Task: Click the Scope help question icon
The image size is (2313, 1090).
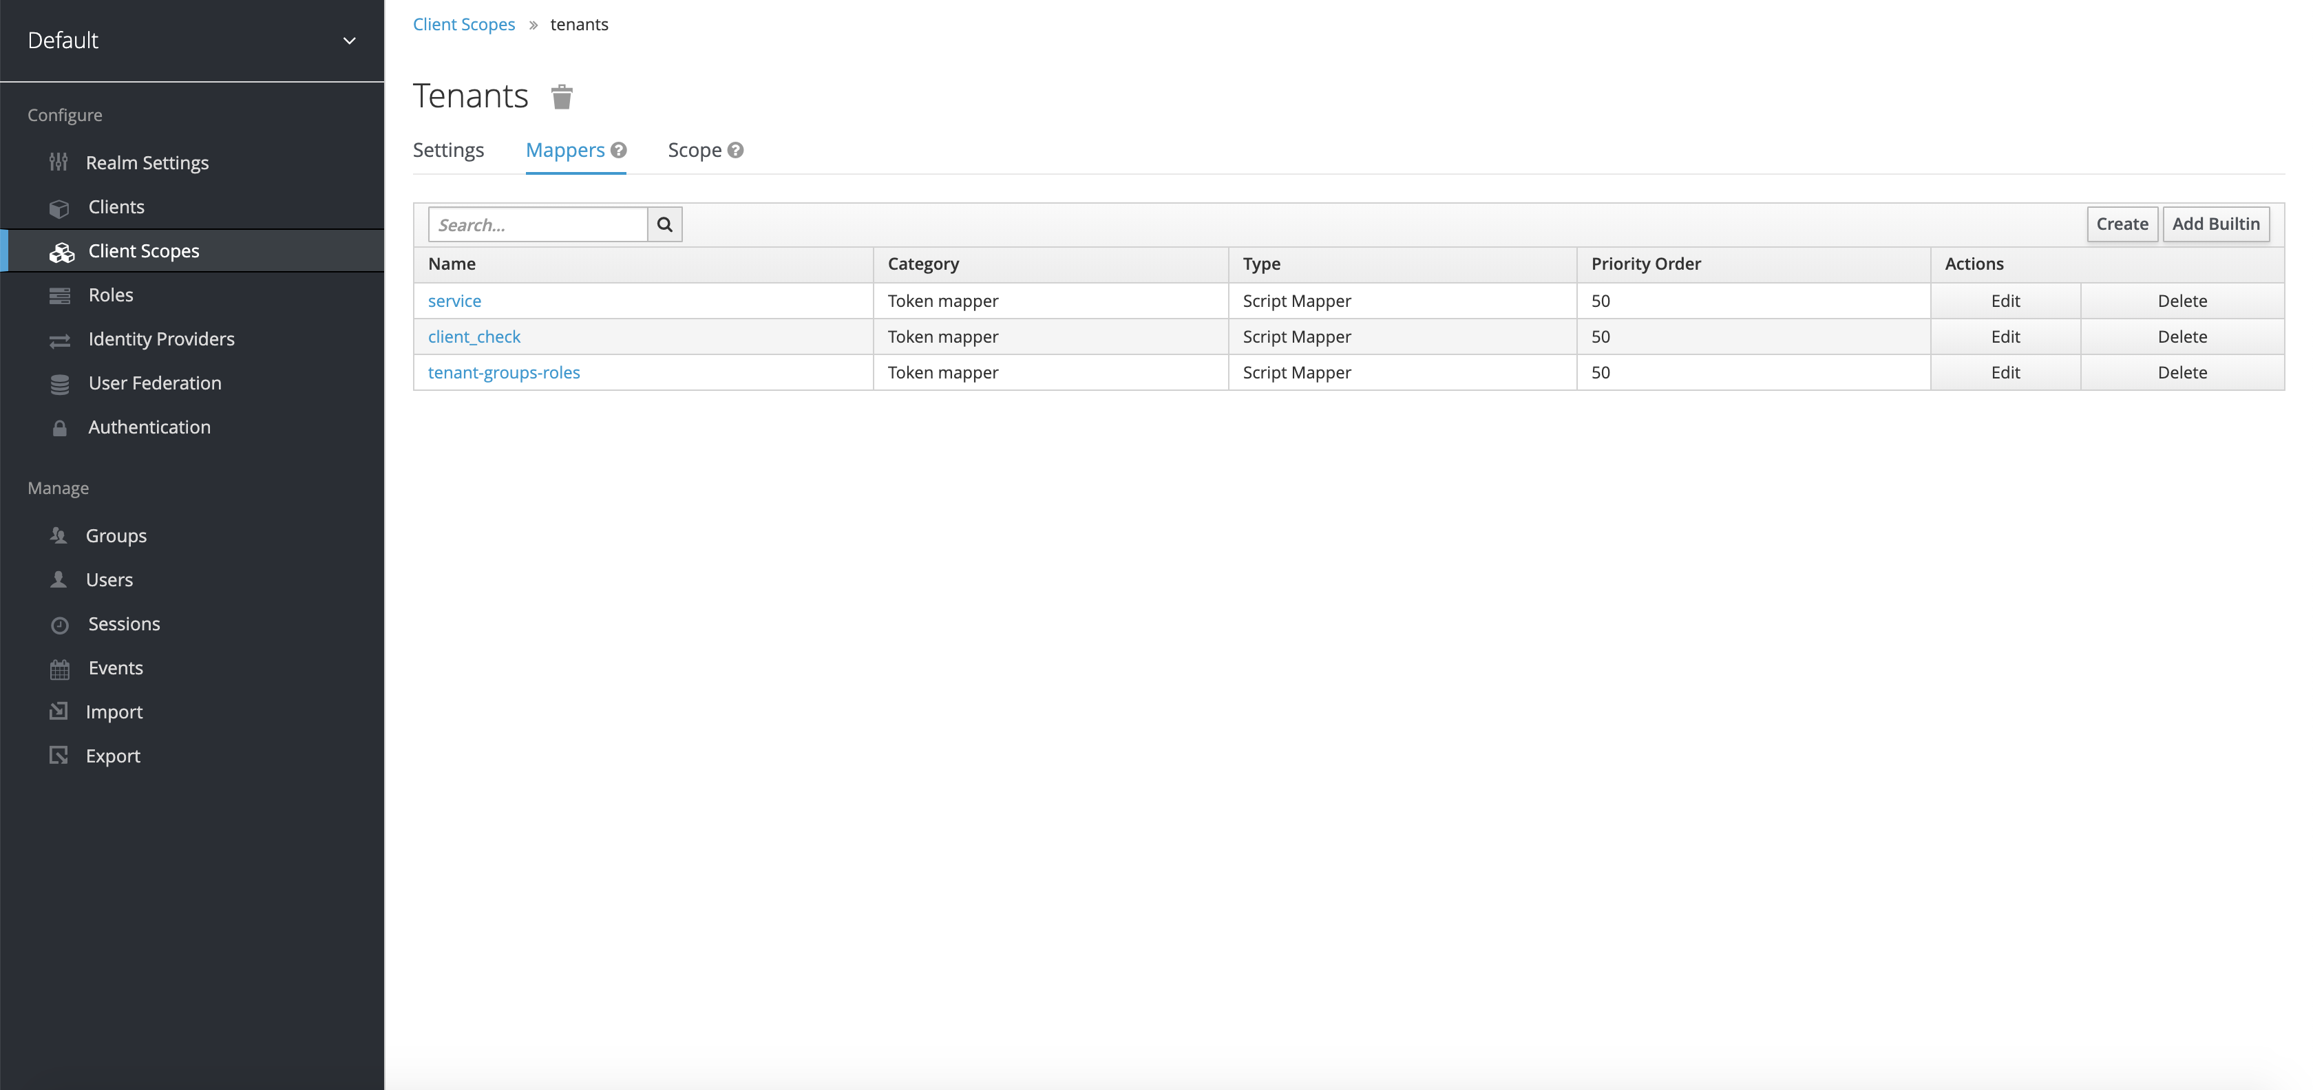Action: (735, 150)
